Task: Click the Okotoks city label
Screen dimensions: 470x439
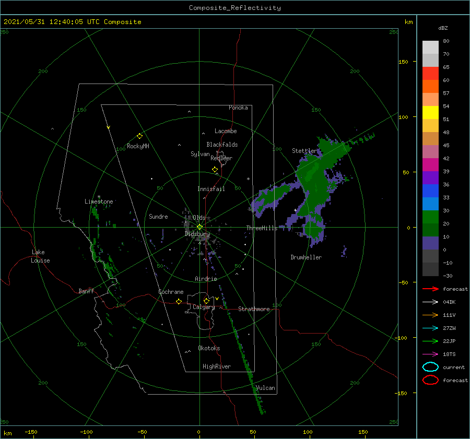Action: point(209,348)
